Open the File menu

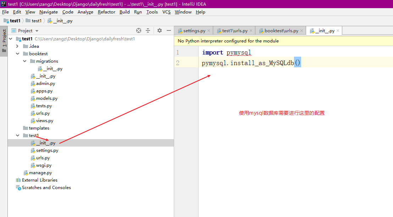pos(5,12)
